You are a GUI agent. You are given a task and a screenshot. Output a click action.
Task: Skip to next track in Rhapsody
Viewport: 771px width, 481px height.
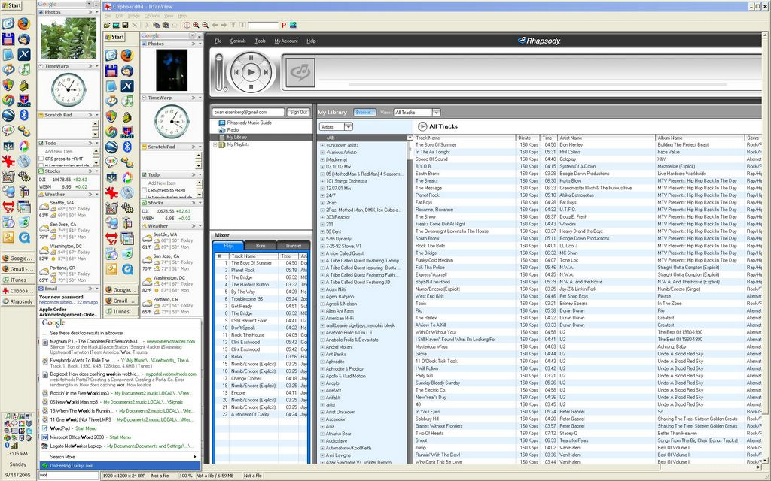[x=266, y=72]
